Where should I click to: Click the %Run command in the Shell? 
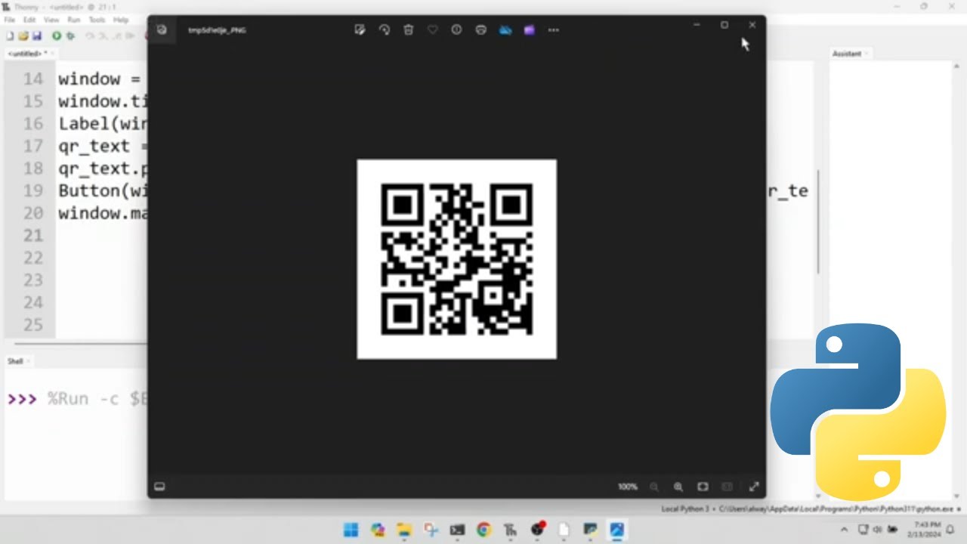point(97,399)
